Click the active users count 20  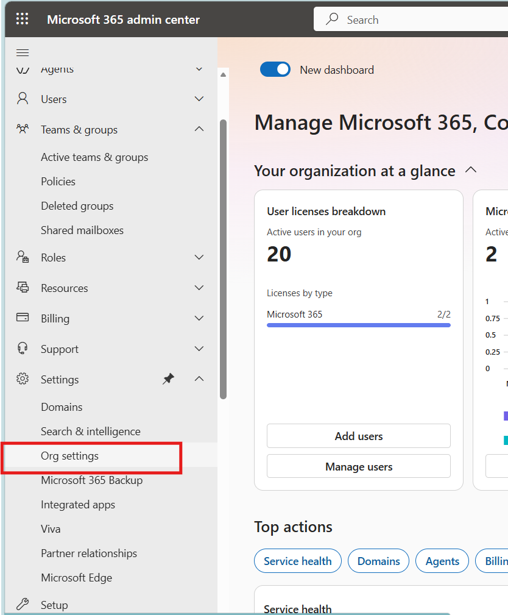(x=279, y=254)
